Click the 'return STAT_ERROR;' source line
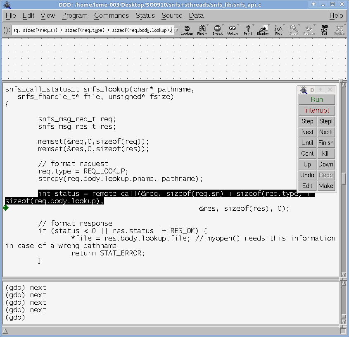The height and width of the screenshot is (337, 349). [108, 253]
